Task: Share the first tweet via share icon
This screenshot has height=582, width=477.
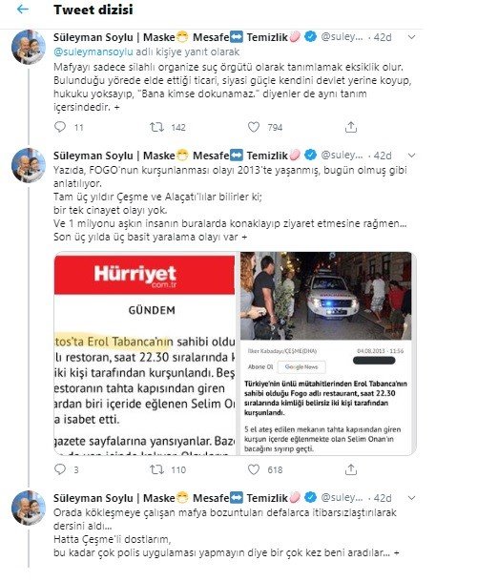Action: pyautogui.click(x=351, y=127)
